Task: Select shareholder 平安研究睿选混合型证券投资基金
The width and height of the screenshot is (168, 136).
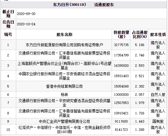Action: (64, 103)
